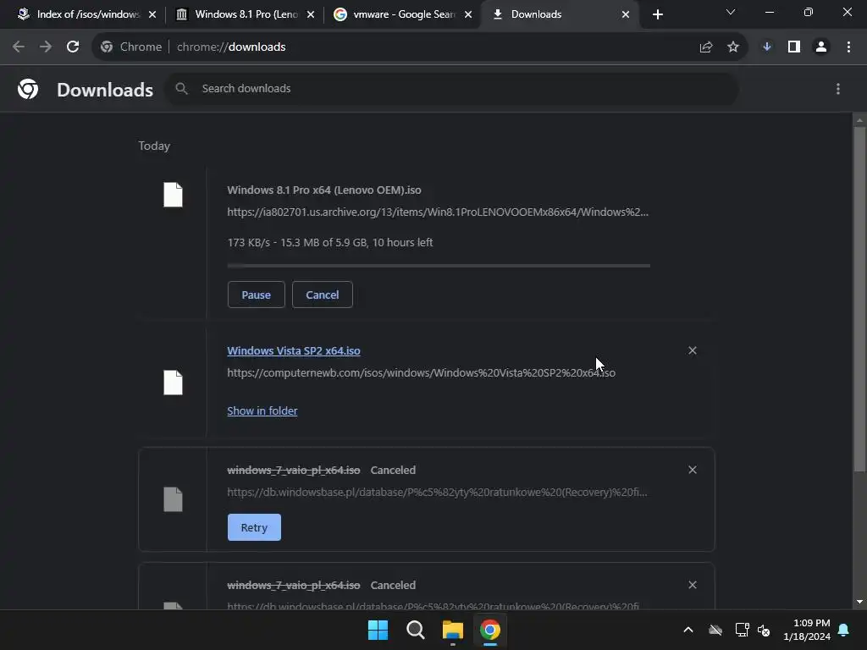Viewport: 867px width, 650px height.
Task: Retry the canceled windows_7_vaio download
Action: pyautogui.click(x=254, y=527)
